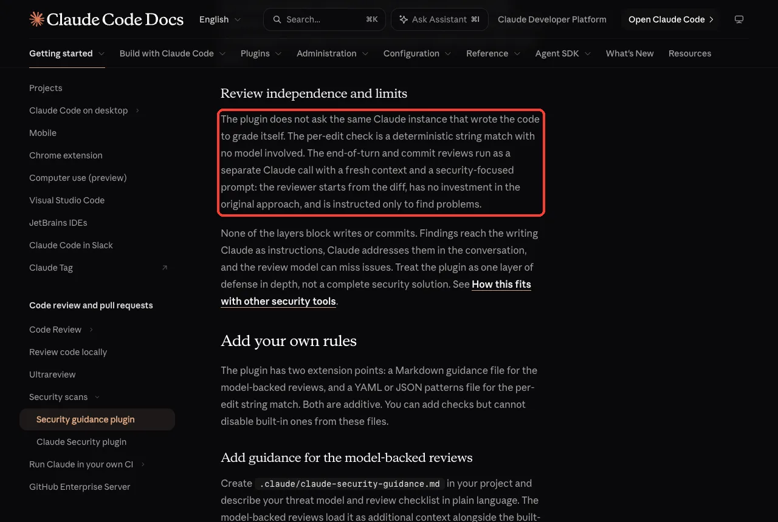Image resolution: width=778 pixels, height=522 pixels.
Task: Open the Claude Security plugin page
Action: (81, 442)
